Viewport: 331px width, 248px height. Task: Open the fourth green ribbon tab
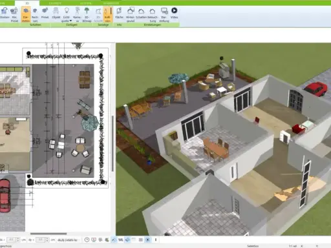pyautogui.click(x=85, y=3)
